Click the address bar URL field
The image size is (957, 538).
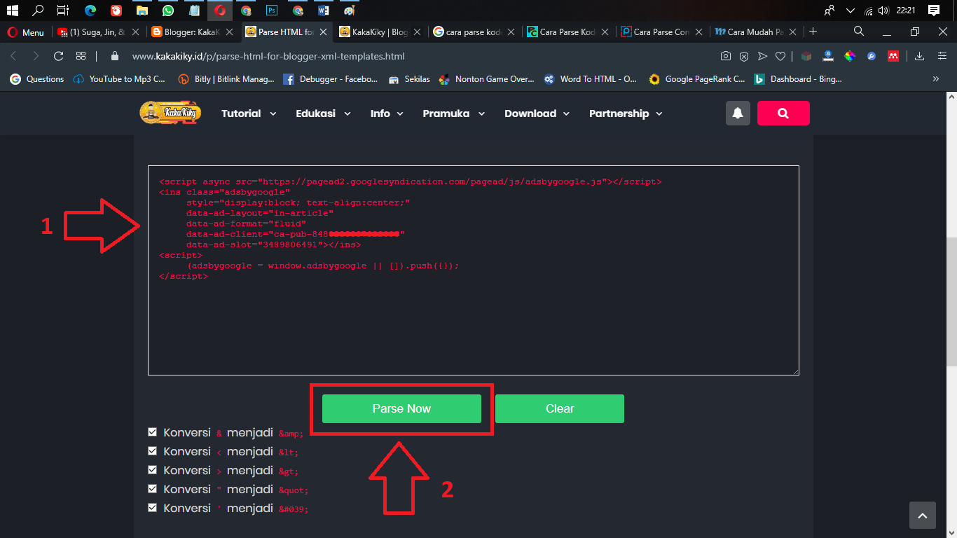pyautogui.click(x=420, y=56)
